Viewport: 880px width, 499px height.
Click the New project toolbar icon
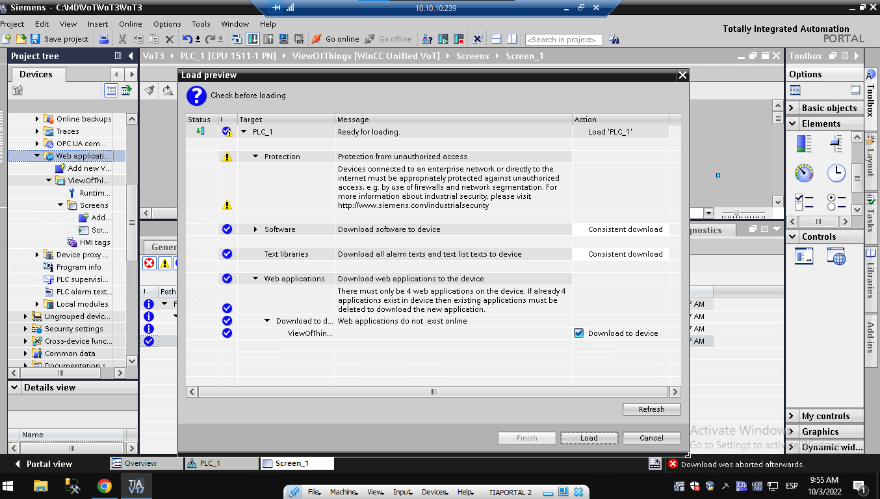click(x=6, y=39)
